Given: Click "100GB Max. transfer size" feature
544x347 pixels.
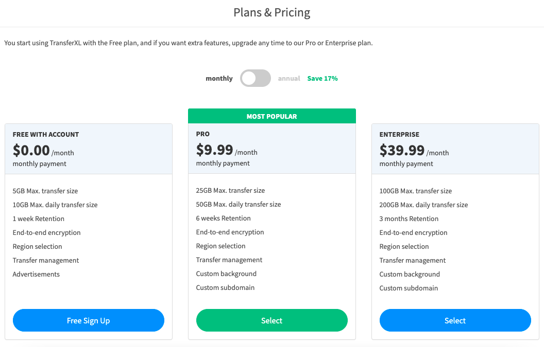Looking at the screenshot, I should click(x=415, y=191).
